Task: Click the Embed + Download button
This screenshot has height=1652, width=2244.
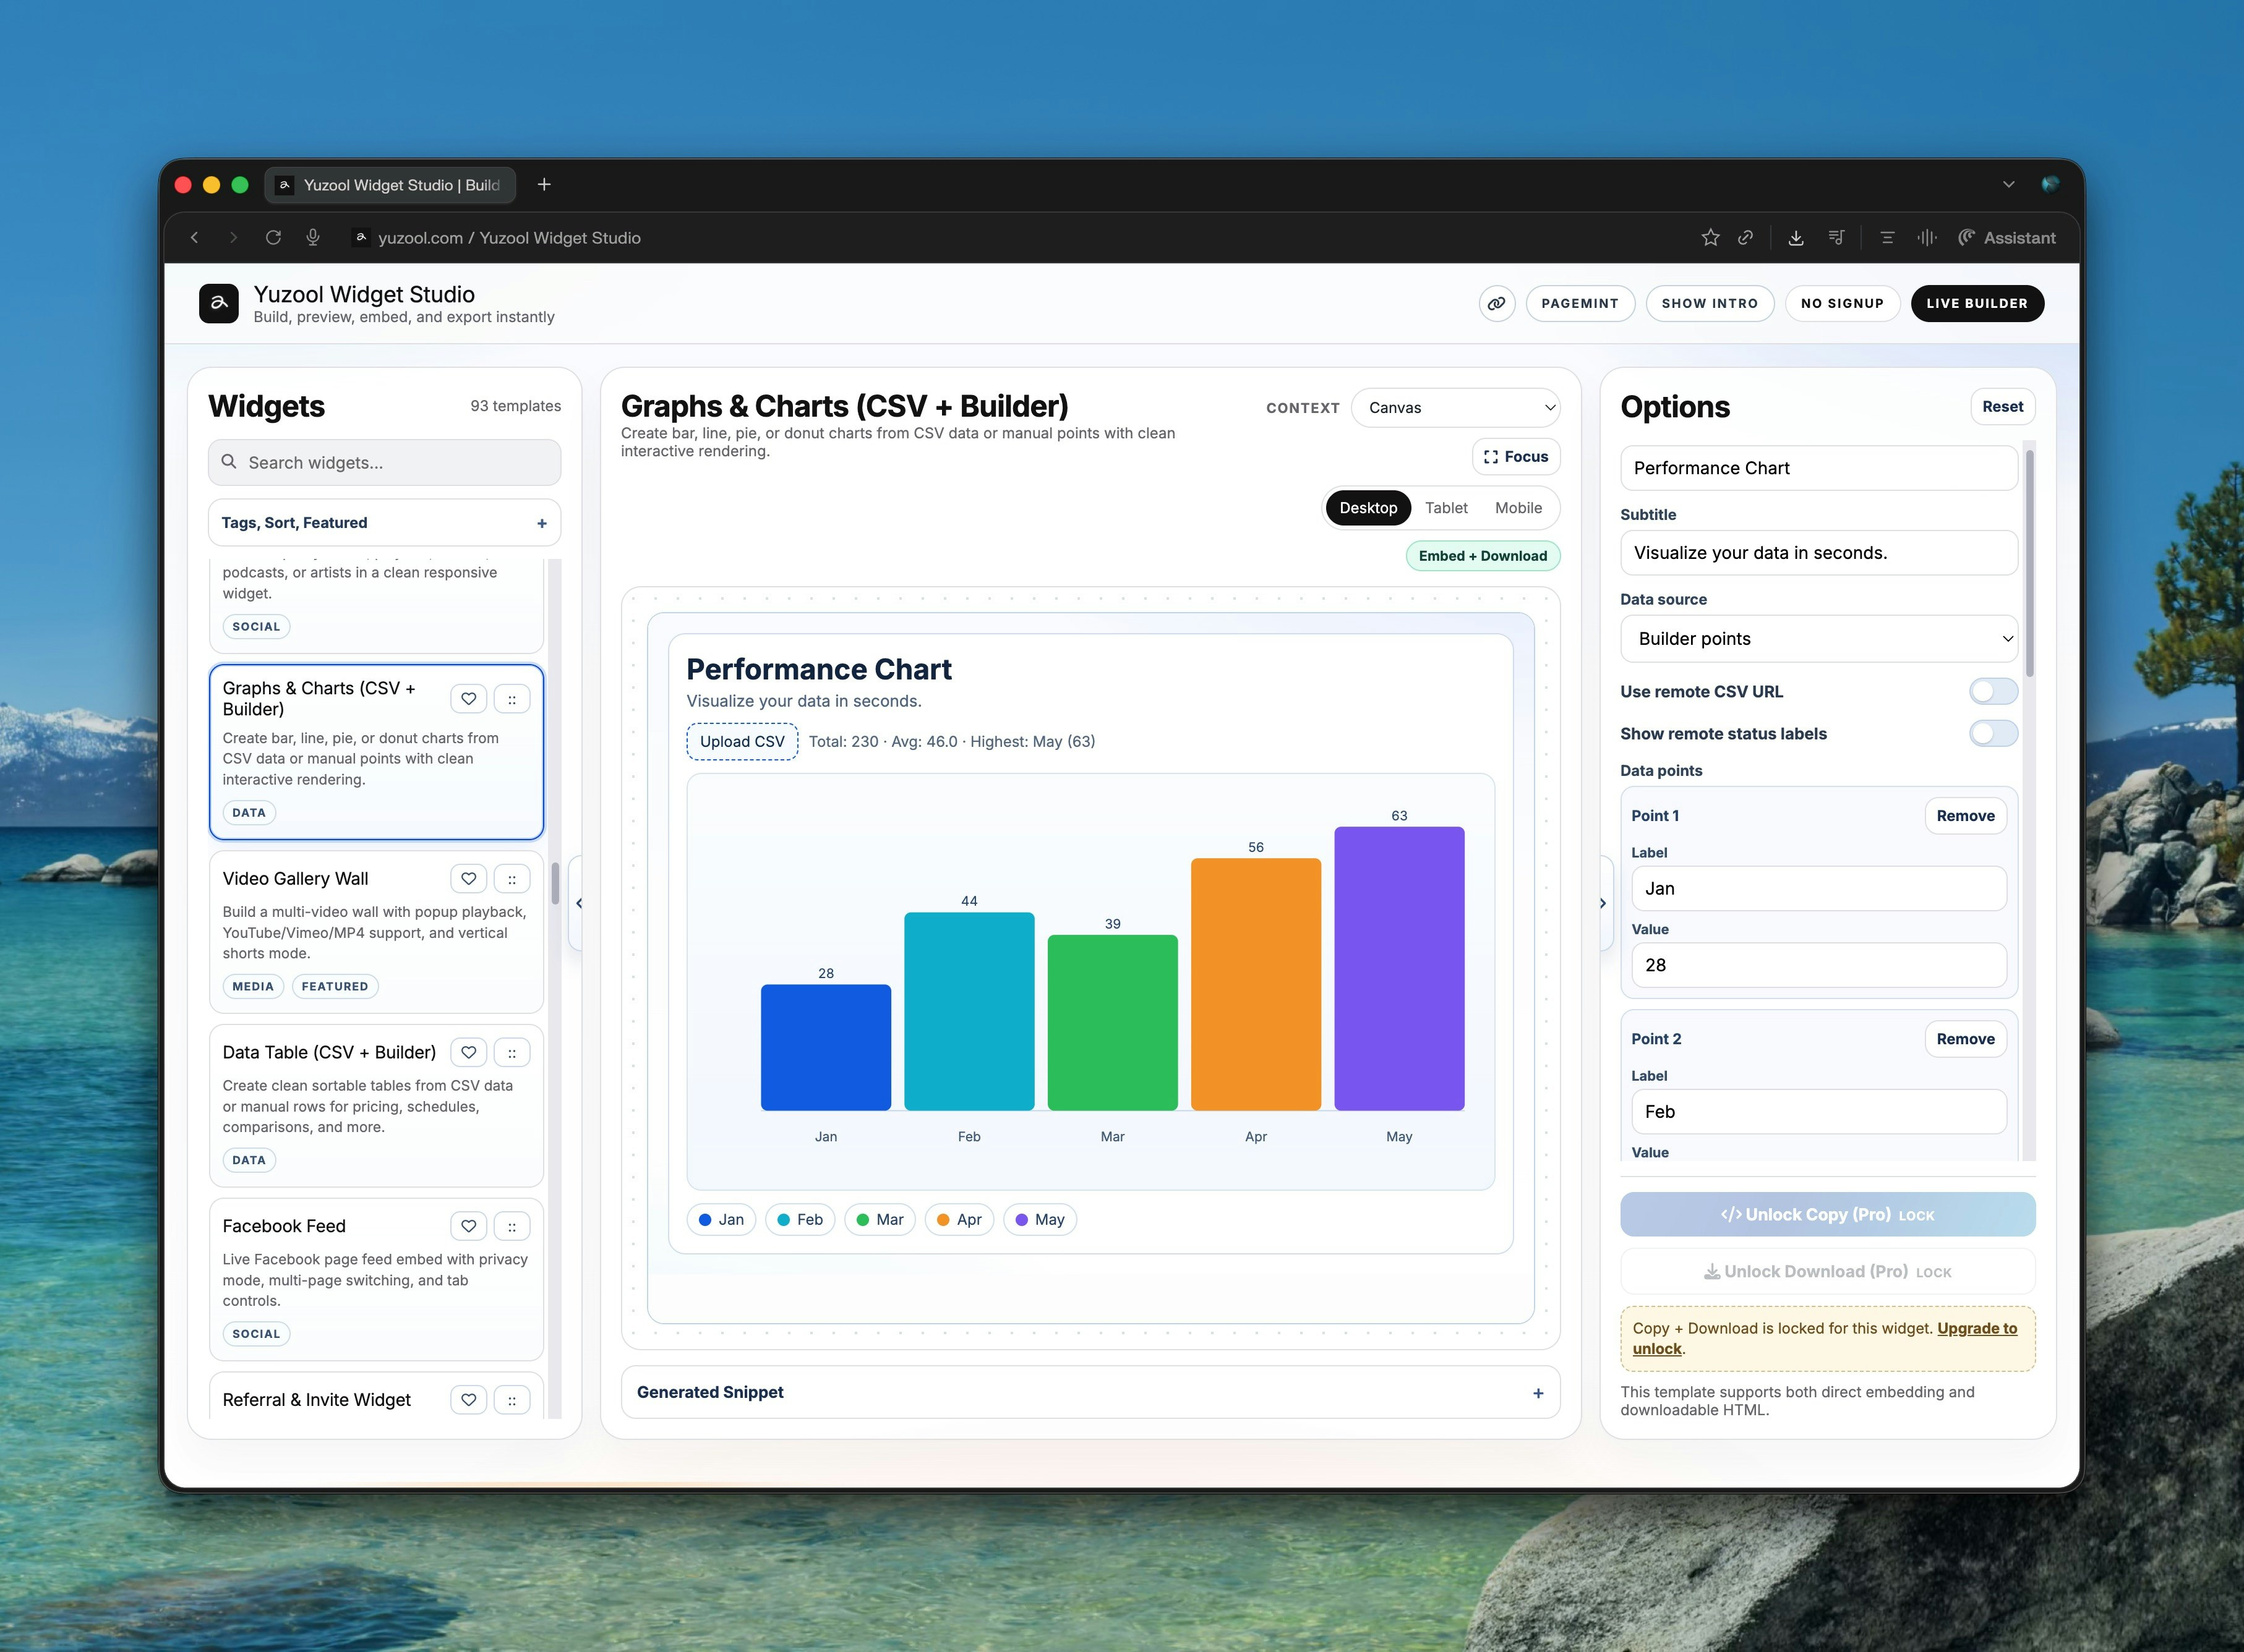Action: click(1481, 556)
